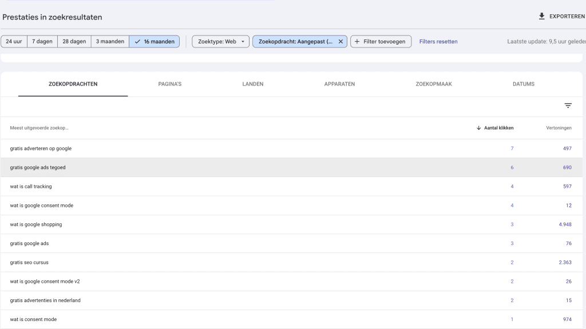Remove the Zoekopdracht Aangepast filter chip
This screenshot has height=329, width=586.
tap(340, 41)
